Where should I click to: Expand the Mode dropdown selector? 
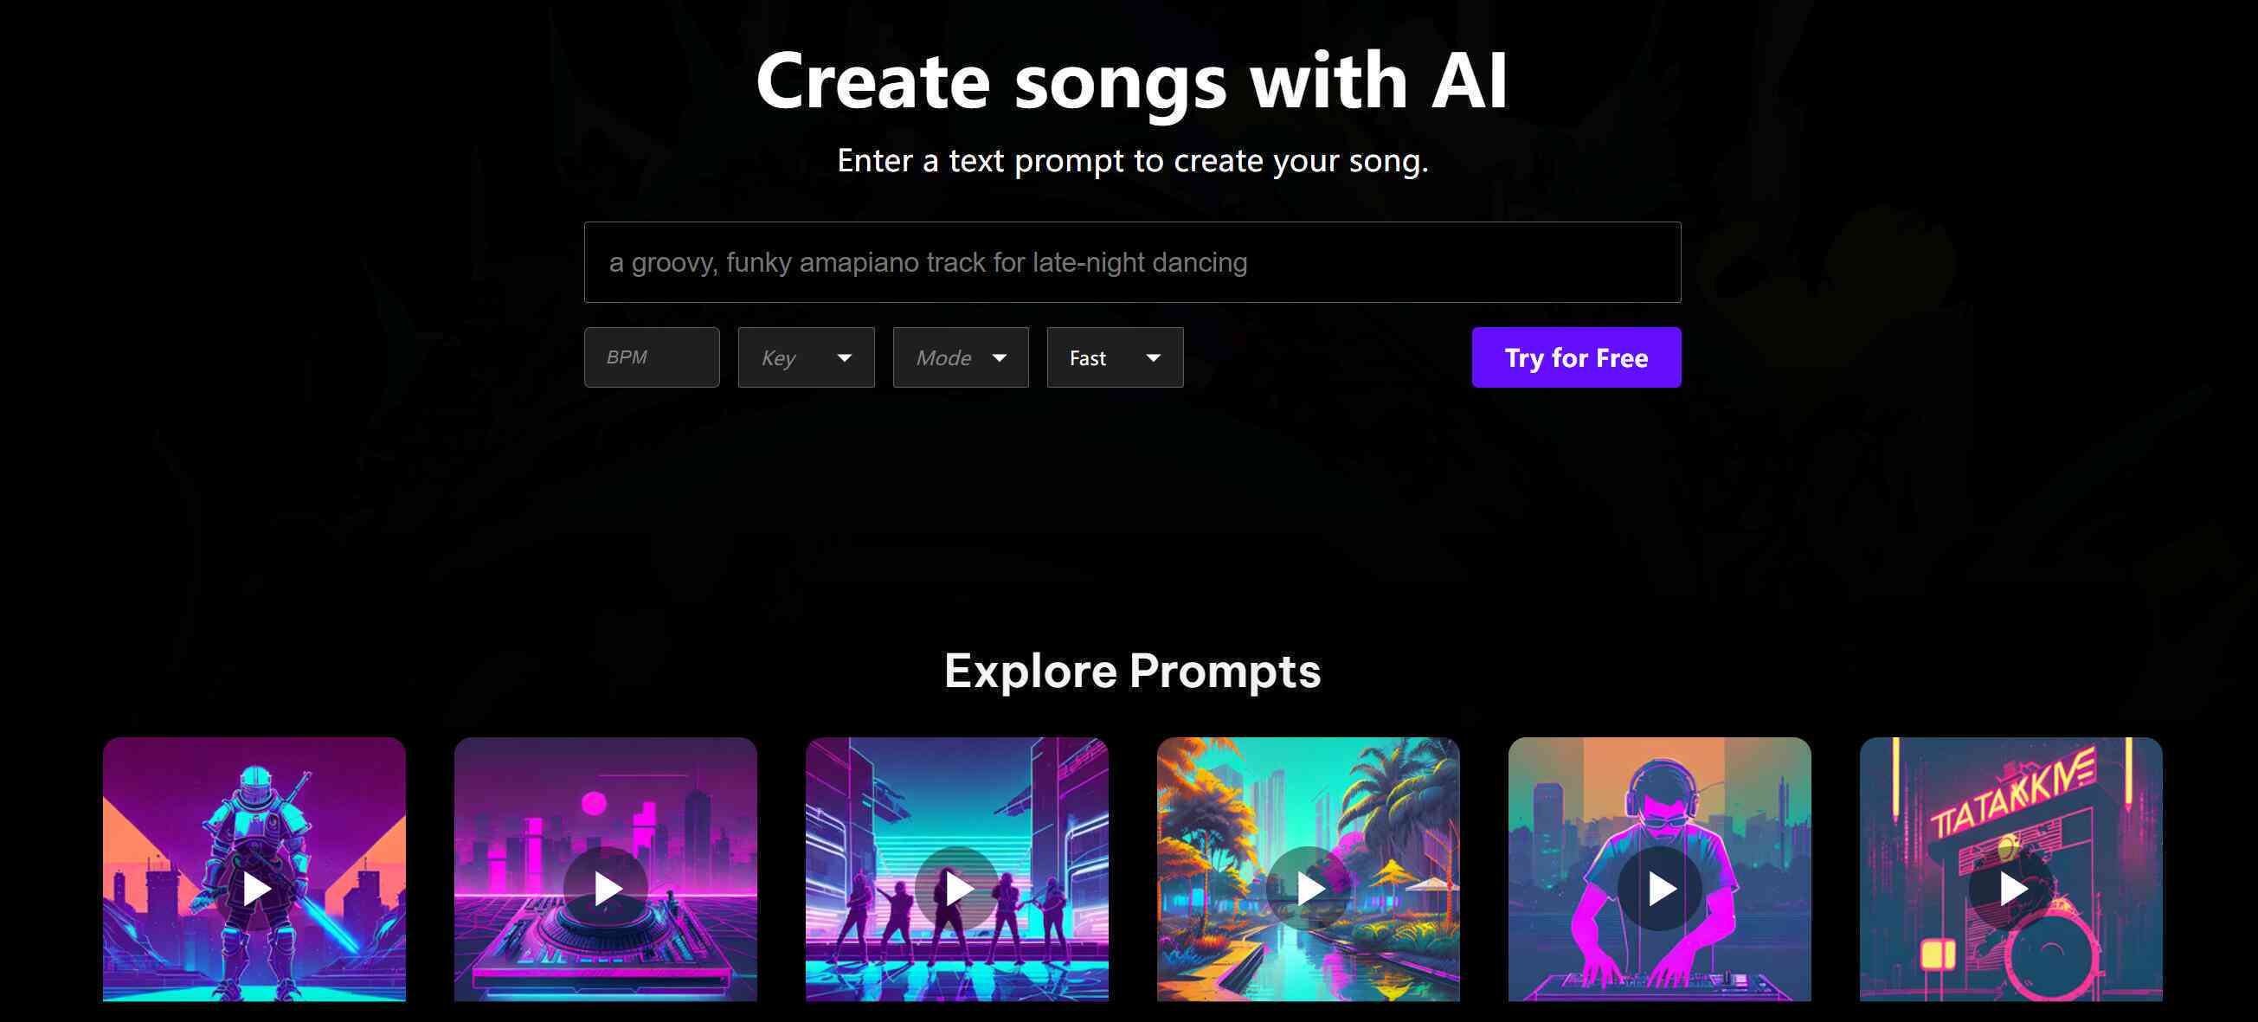tap(959, 356)
